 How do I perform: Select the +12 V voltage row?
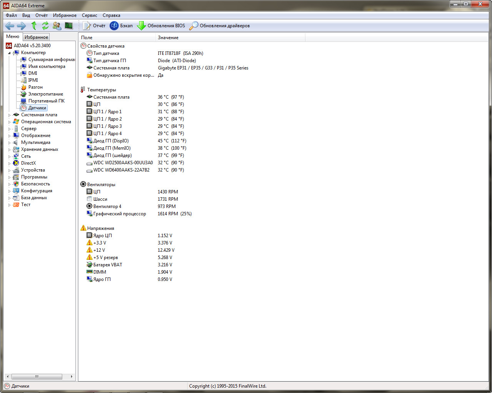pos(130,250)
